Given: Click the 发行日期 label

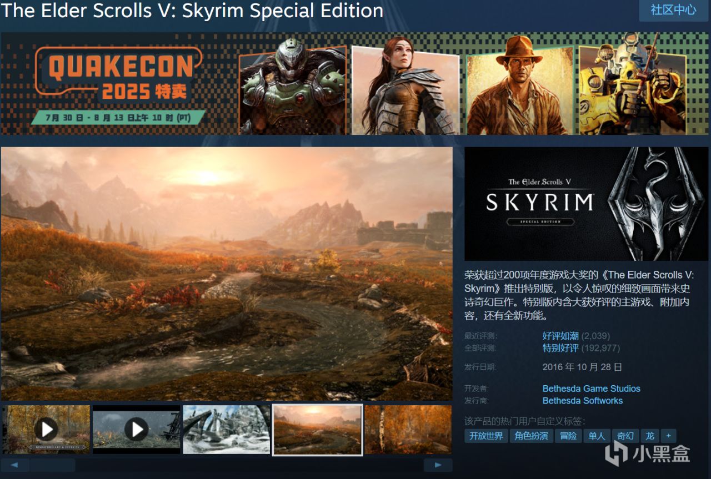Looking at the screenshot, I should pos(480,367).
